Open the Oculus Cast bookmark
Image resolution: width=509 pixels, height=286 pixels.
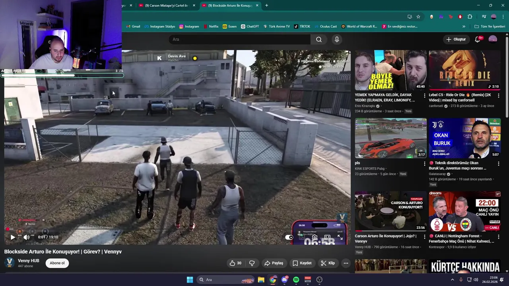[325, 27]
